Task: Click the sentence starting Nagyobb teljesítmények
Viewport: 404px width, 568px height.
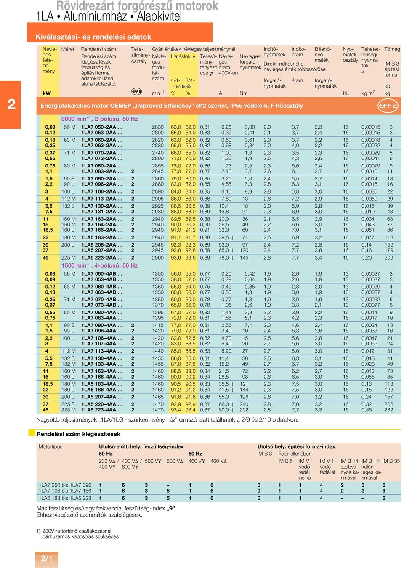Action: click(x=167, y=419)
